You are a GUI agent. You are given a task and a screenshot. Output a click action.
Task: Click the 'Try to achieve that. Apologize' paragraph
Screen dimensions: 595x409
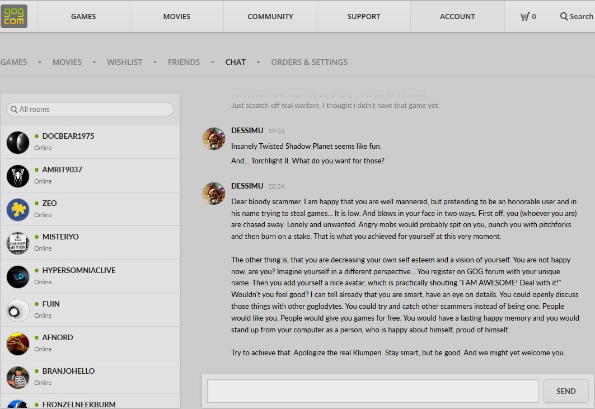[x=398, y=353]
